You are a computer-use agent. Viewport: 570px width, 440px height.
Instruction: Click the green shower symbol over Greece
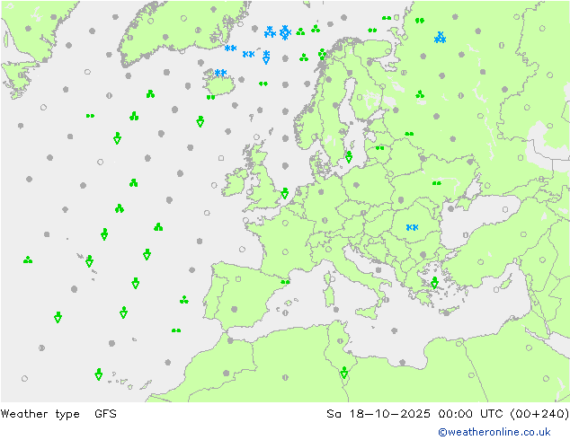click(x=434, y=283)
